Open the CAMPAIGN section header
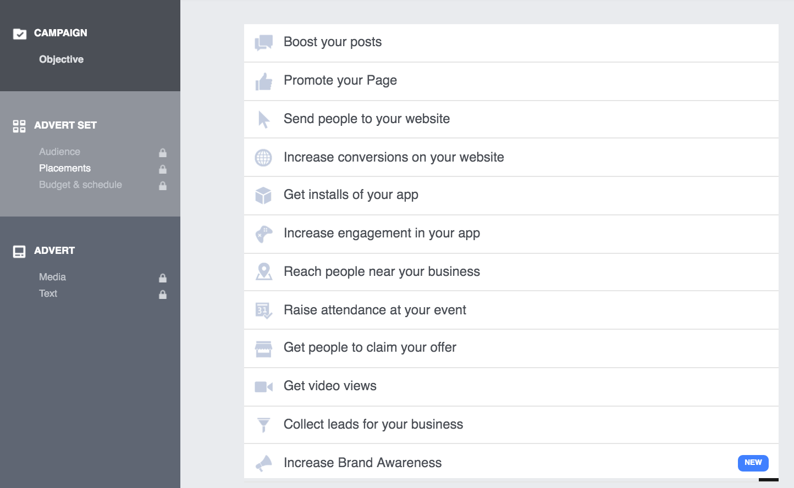 [x=60, y=33]
